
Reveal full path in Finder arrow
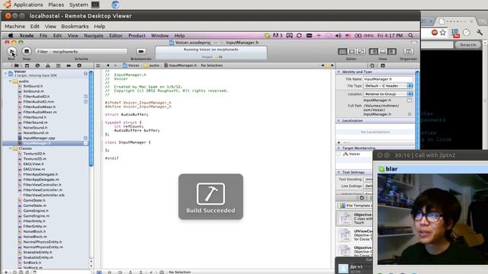tap(409, 114)
